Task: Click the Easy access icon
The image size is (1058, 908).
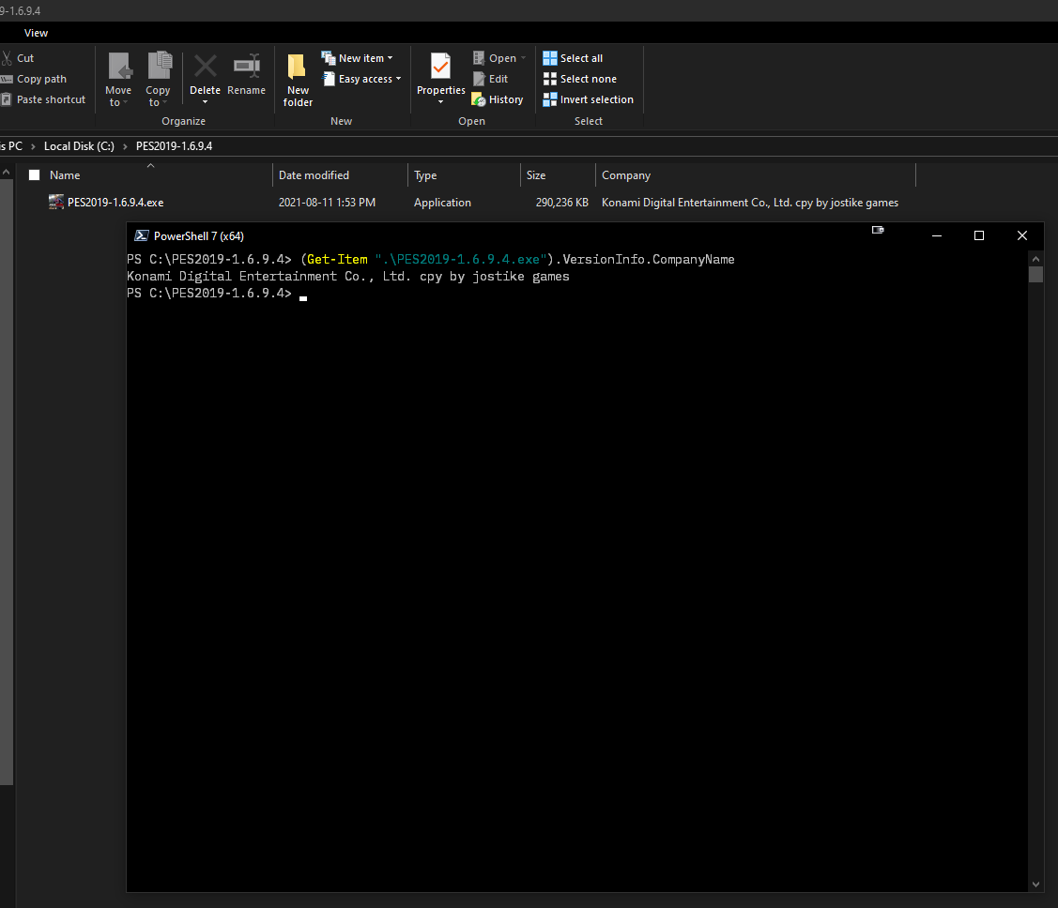Action: pos(330,79)
